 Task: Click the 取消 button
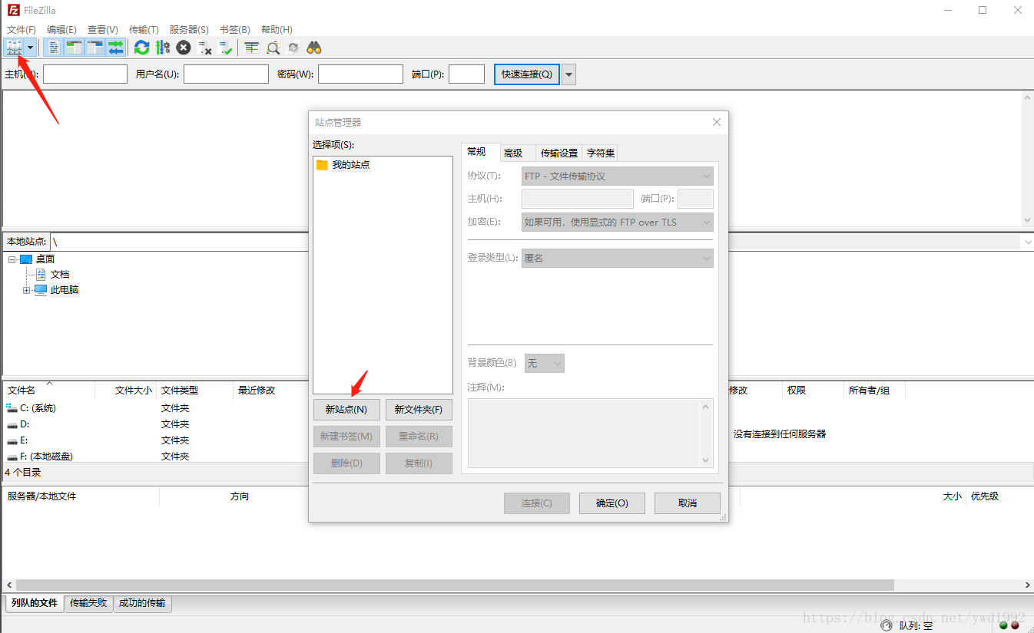688,503
